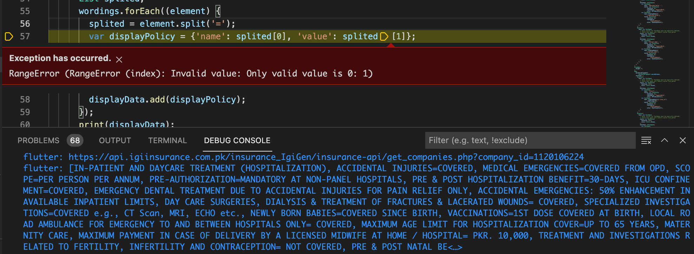
Task: Focus the debug console Filter input
Action: (530, 140)
